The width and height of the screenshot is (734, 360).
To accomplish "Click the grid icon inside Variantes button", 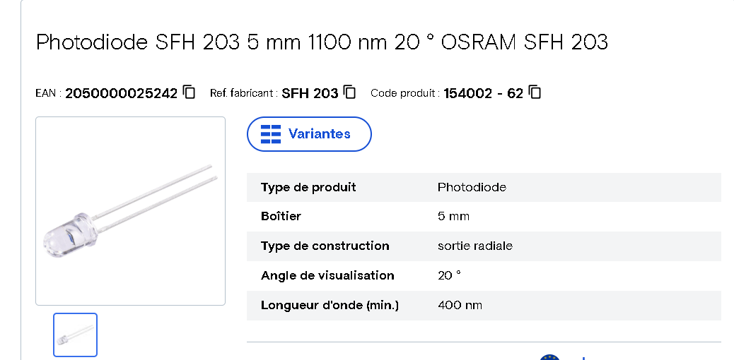I will [271, 133].
